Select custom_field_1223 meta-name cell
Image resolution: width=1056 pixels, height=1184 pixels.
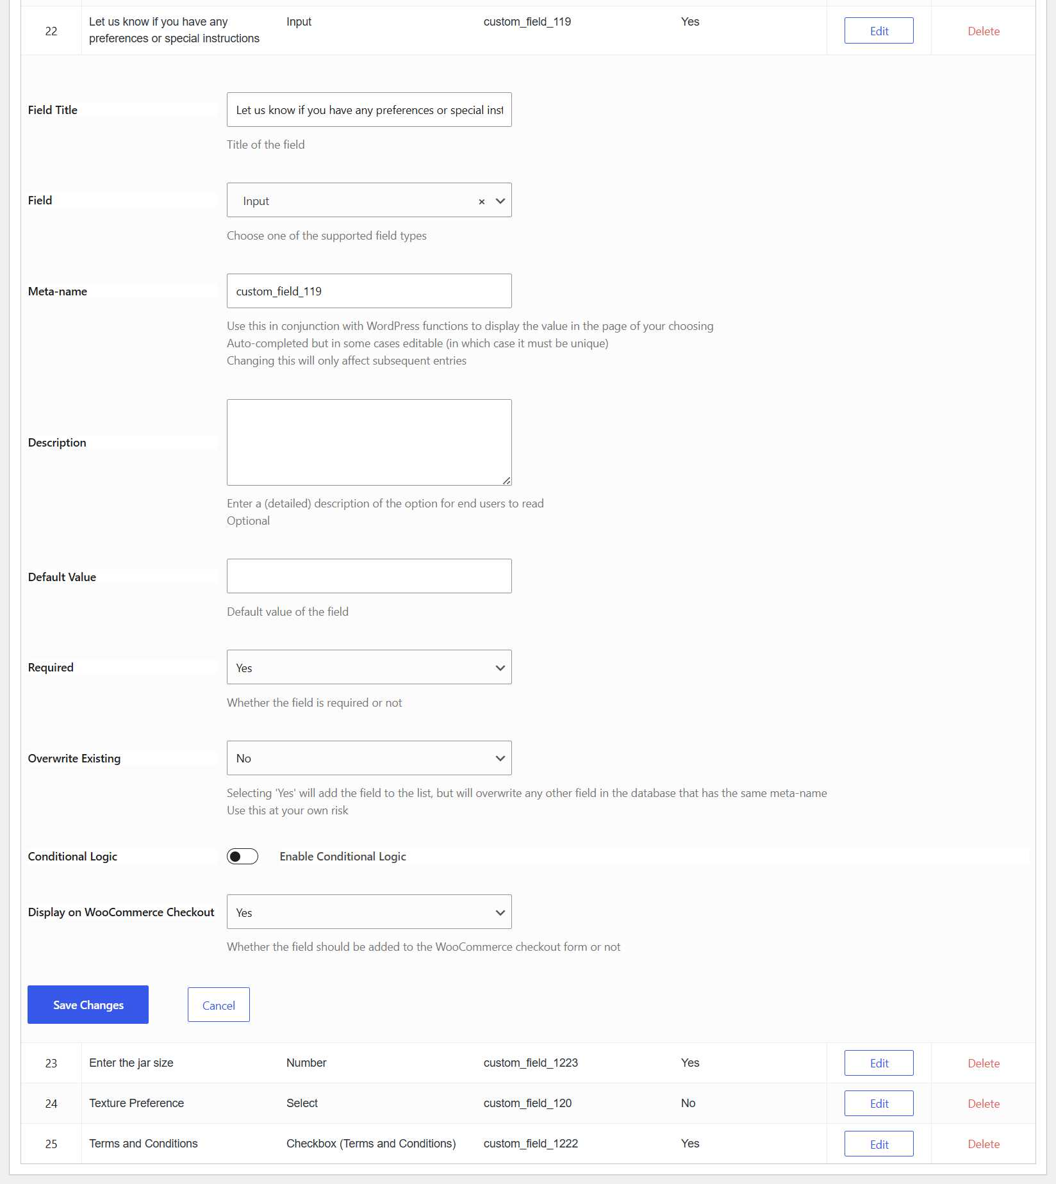(531, 1063)
